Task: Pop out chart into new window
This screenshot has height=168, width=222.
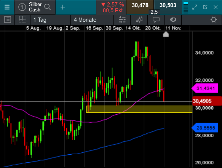Action: click(x=205, y=7)
